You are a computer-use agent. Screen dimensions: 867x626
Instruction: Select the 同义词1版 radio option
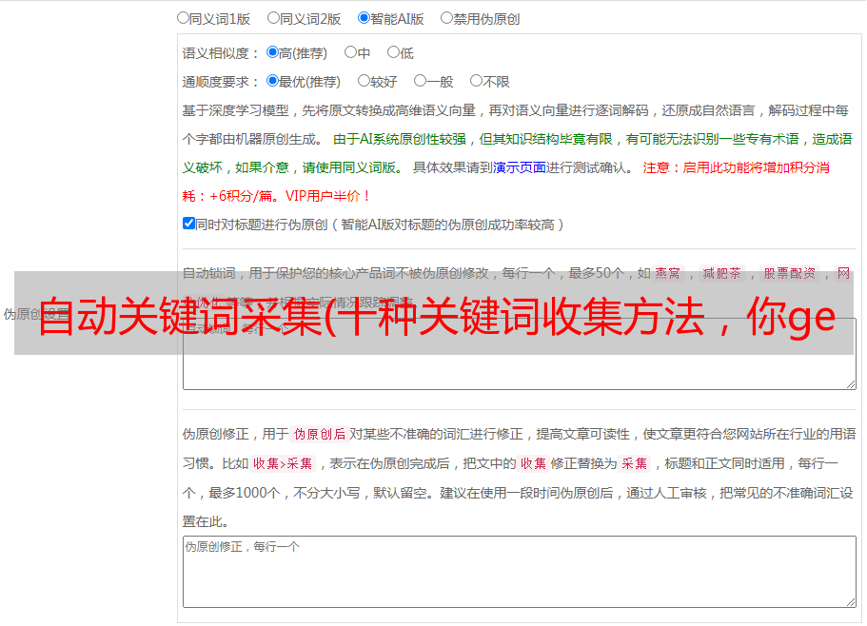click(183, 18)
